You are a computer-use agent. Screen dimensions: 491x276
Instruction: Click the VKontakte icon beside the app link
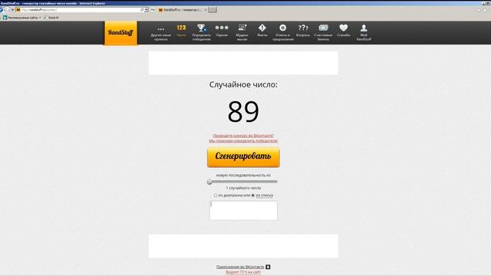point(268,267)
